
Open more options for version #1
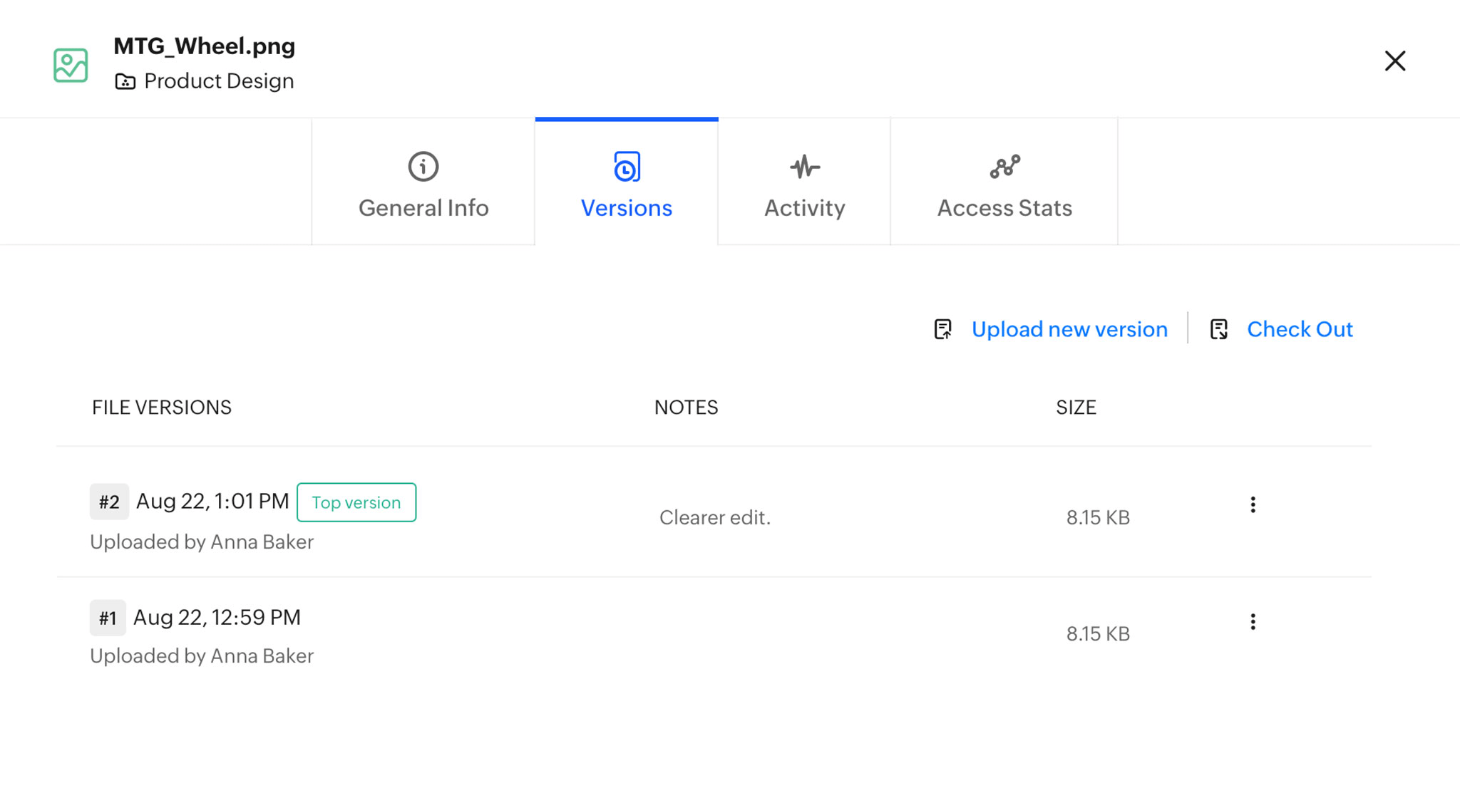click(x=1253, y=622)
